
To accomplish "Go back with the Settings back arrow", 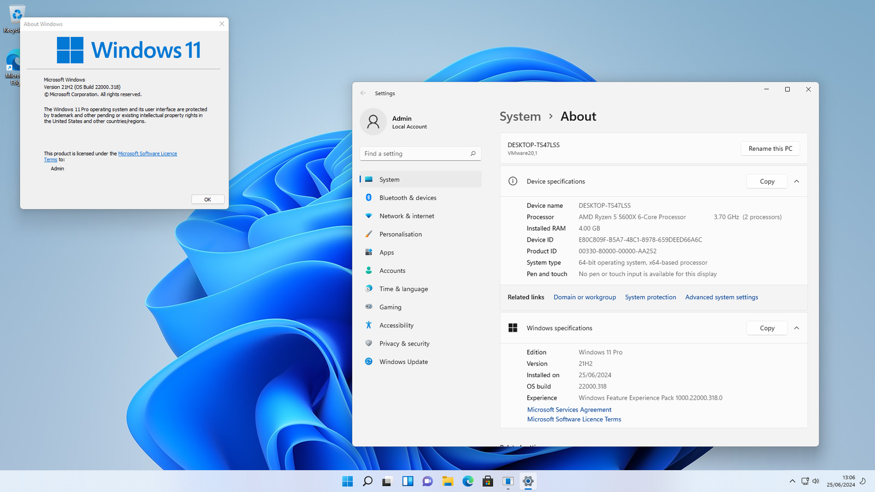I will tap(363, 93).
